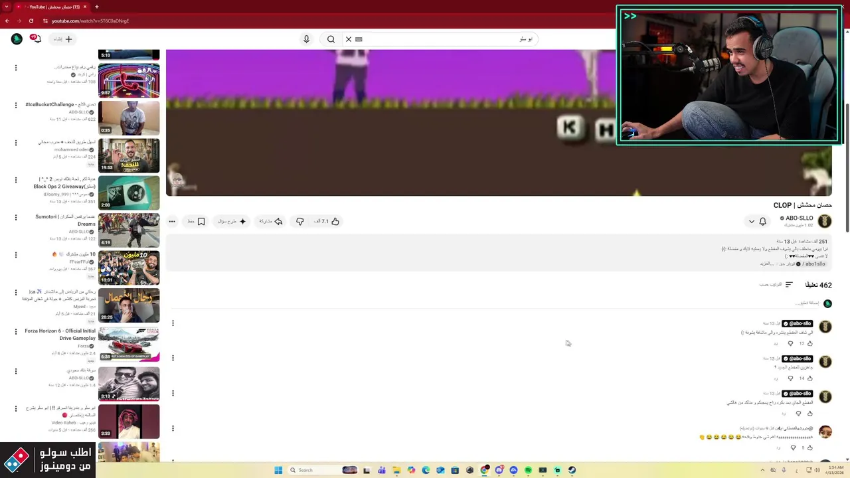
Task: Open the Ask sparkle button under video
Action: 232,221
